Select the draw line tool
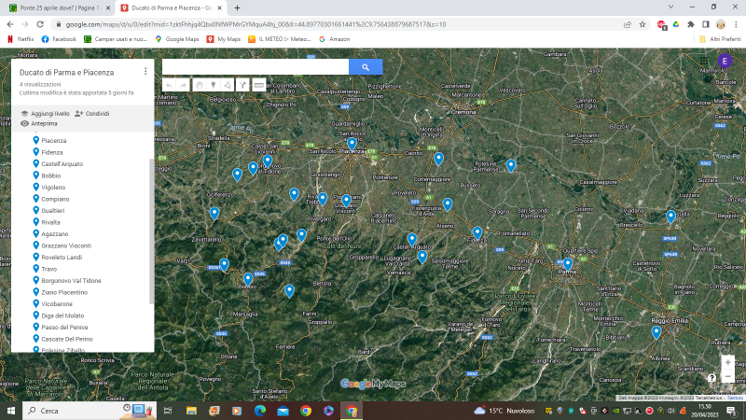 click(228, 85)
